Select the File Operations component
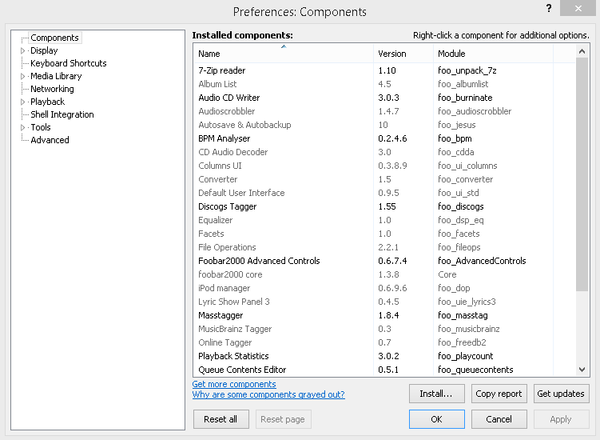 384,247
